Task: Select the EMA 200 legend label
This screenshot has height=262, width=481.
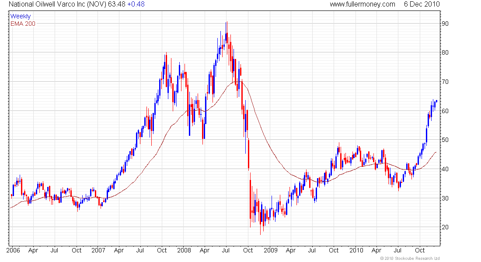Action: (23, 24)
